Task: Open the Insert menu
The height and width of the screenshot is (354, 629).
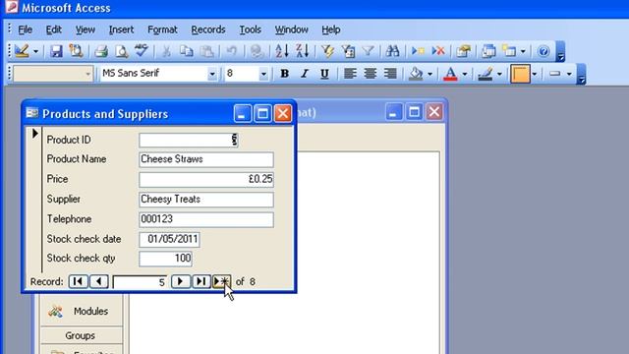Action: (121, 29)
